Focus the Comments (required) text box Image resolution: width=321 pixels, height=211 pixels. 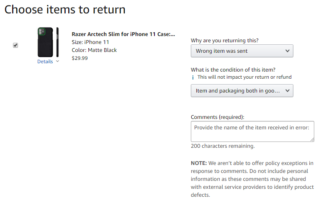(x=252, y=131)
